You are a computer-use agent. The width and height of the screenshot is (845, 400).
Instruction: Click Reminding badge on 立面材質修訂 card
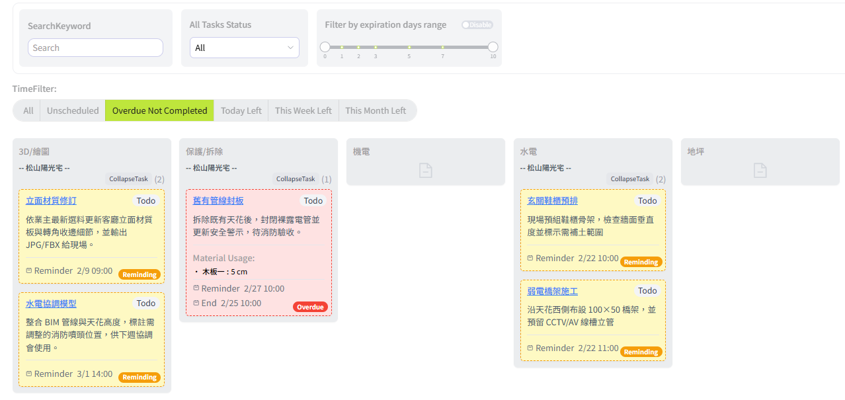click(140, 274)
